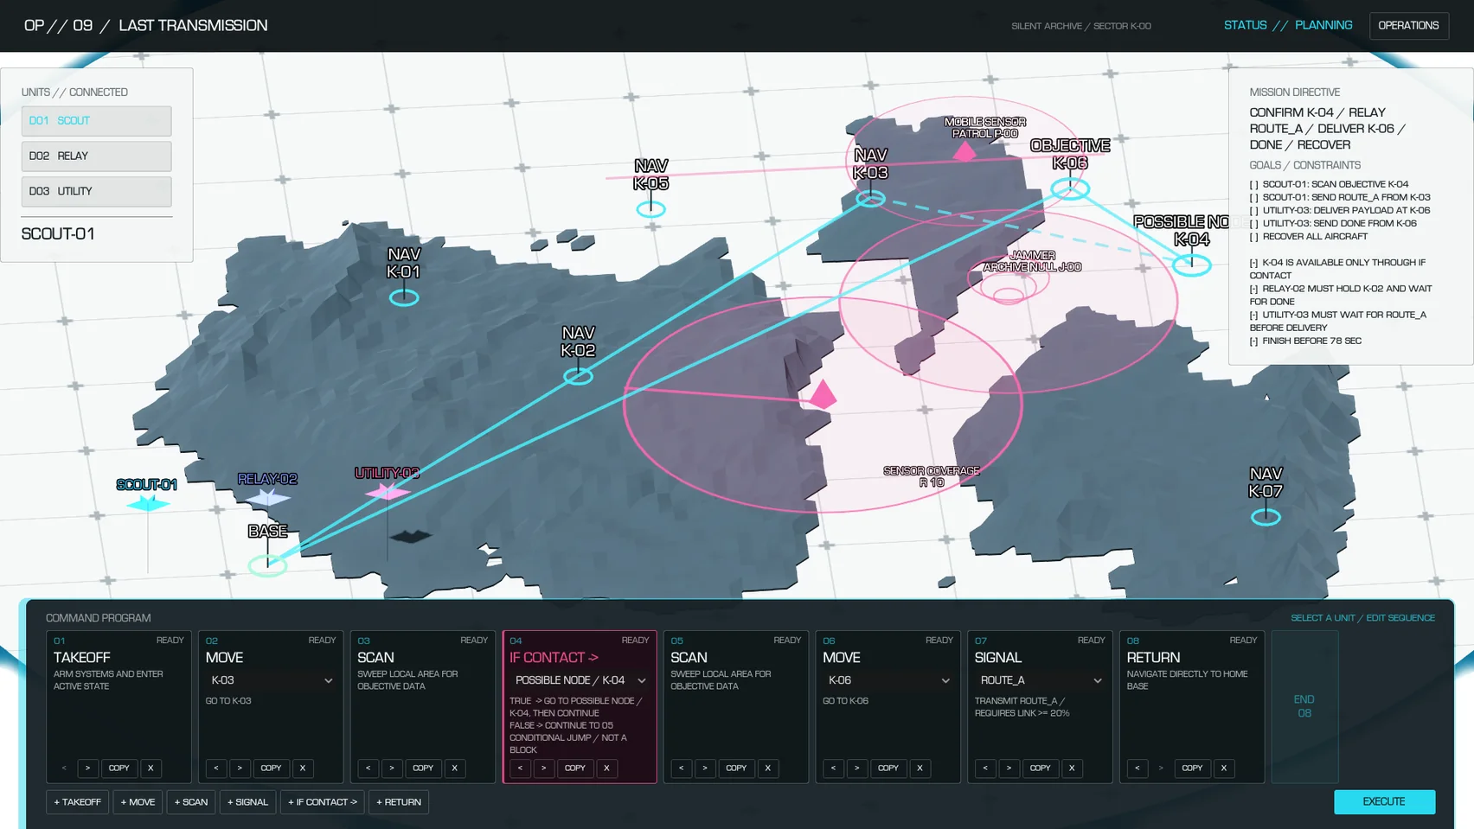1474x829 pixels.
Task: Select D03 UTILITY in units list
Action: click(x=96, y=192)
